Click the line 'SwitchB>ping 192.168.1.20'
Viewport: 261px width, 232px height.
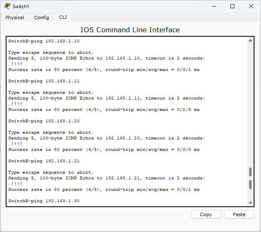pyautogui.click(x=44, y=121)
